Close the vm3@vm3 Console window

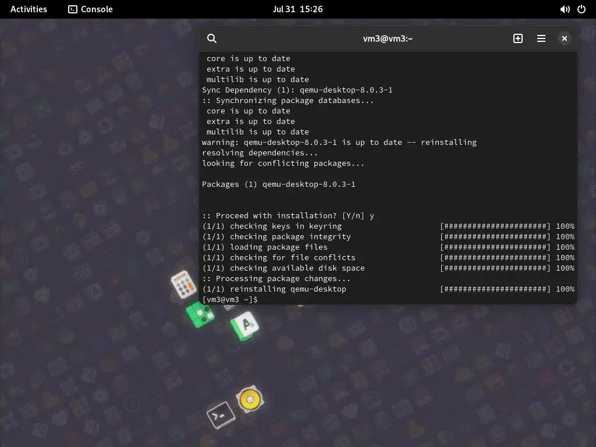pyautogui.click(x=564, y=38)
